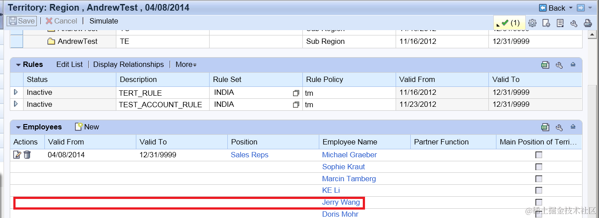Click the AndrewTest folder row with Sub Region
599x218 pixels.
pos(296,41)
